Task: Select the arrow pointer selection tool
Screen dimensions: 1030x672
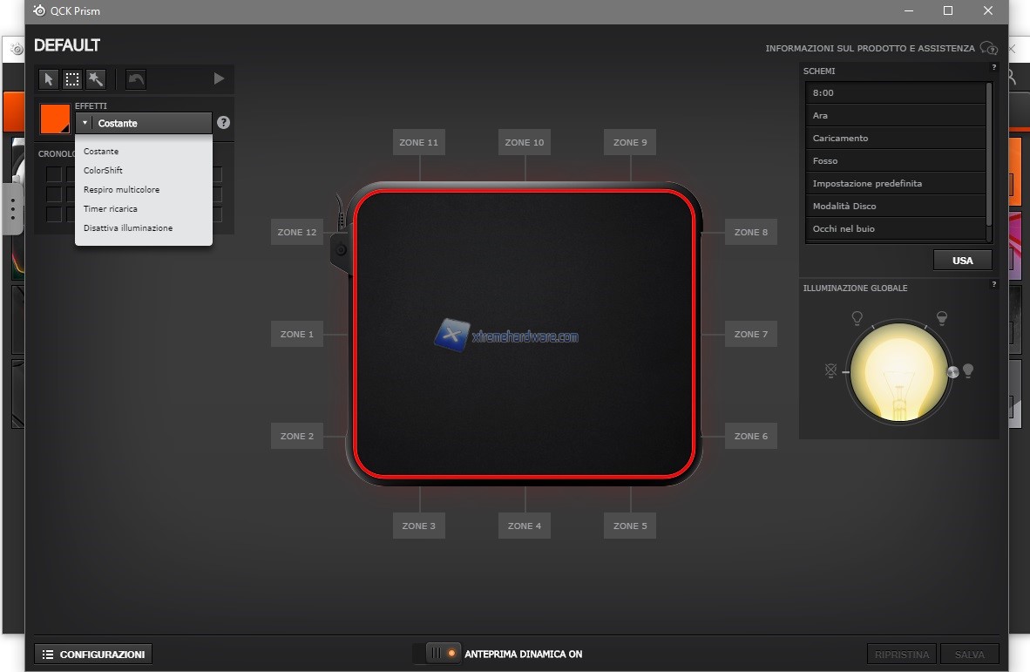Action: pyautogui.click(x=49, y=79)
